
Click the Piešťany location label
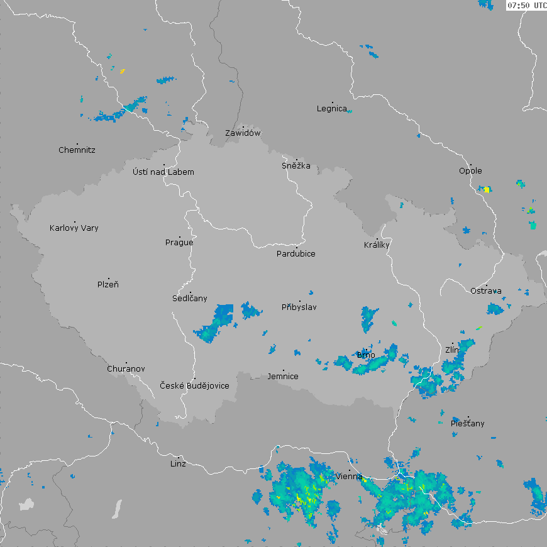468,424
